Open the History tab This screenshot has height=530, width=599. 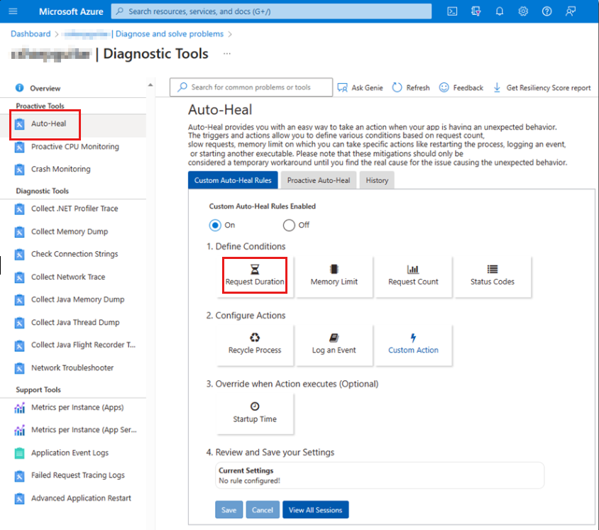point(377,180)
